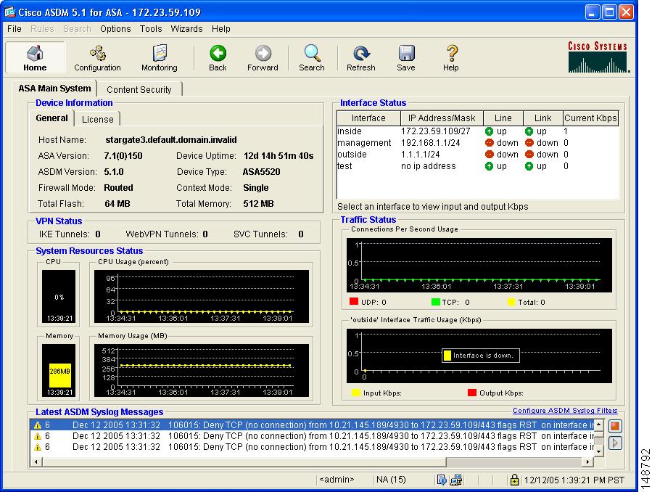Click the Cisco Systems logo

598,57
